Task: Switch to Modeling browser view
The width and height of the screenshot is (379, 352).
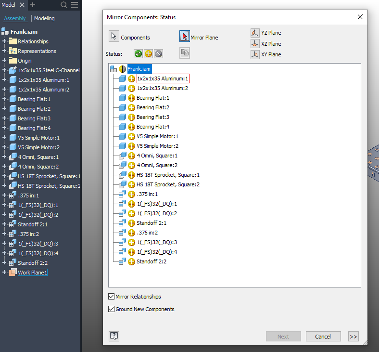Action: (x=44, y=18)
